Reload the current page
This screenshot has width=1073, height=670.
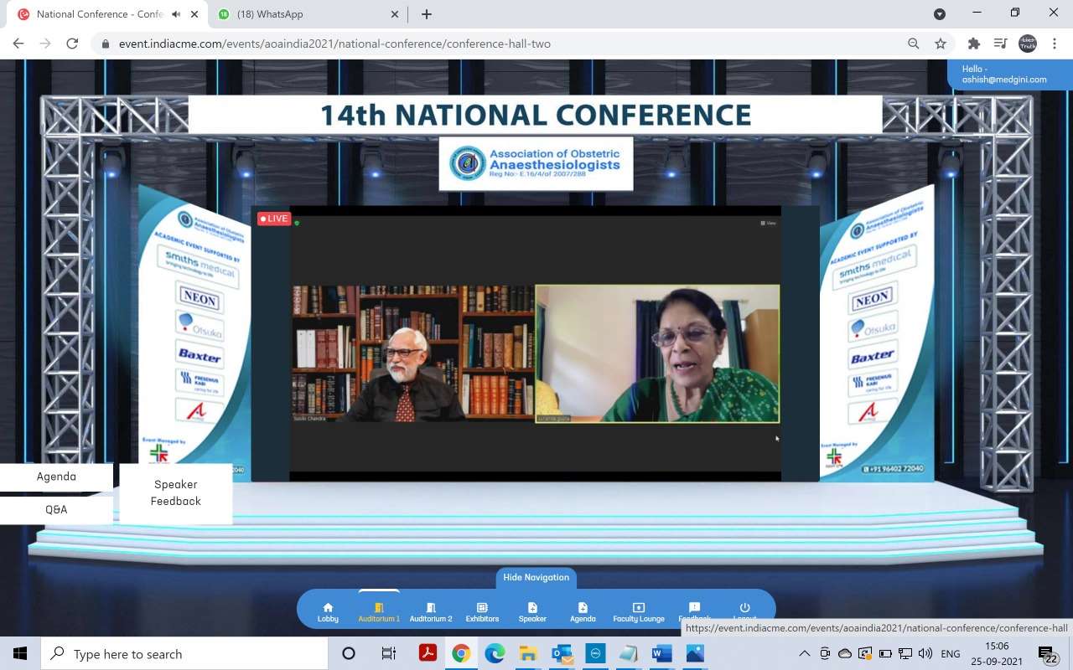[72, 44]
